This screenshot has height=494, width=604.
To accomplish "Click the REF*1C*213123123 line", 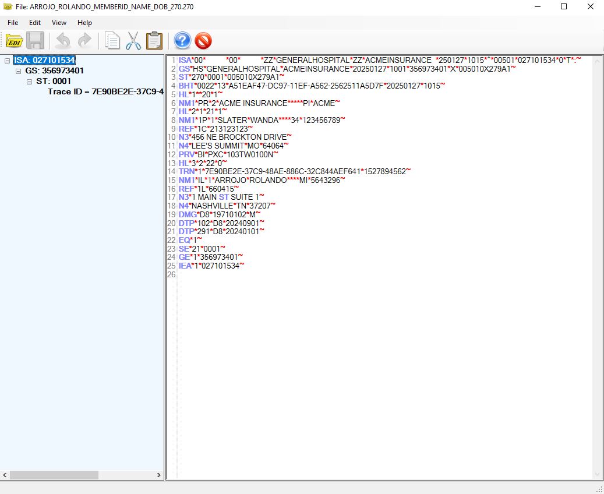I will pos(216,129).
